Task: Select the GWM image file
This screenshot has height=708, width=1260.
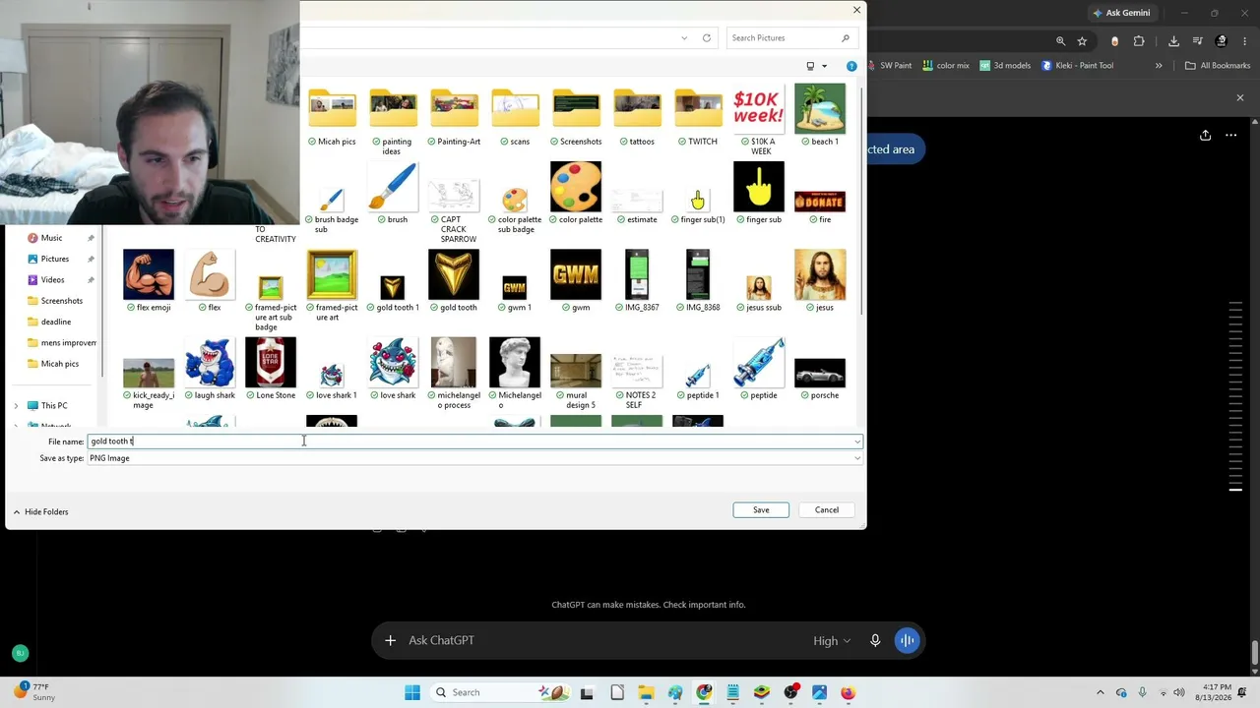Action: pyautogui.click(x=576, y=274)
